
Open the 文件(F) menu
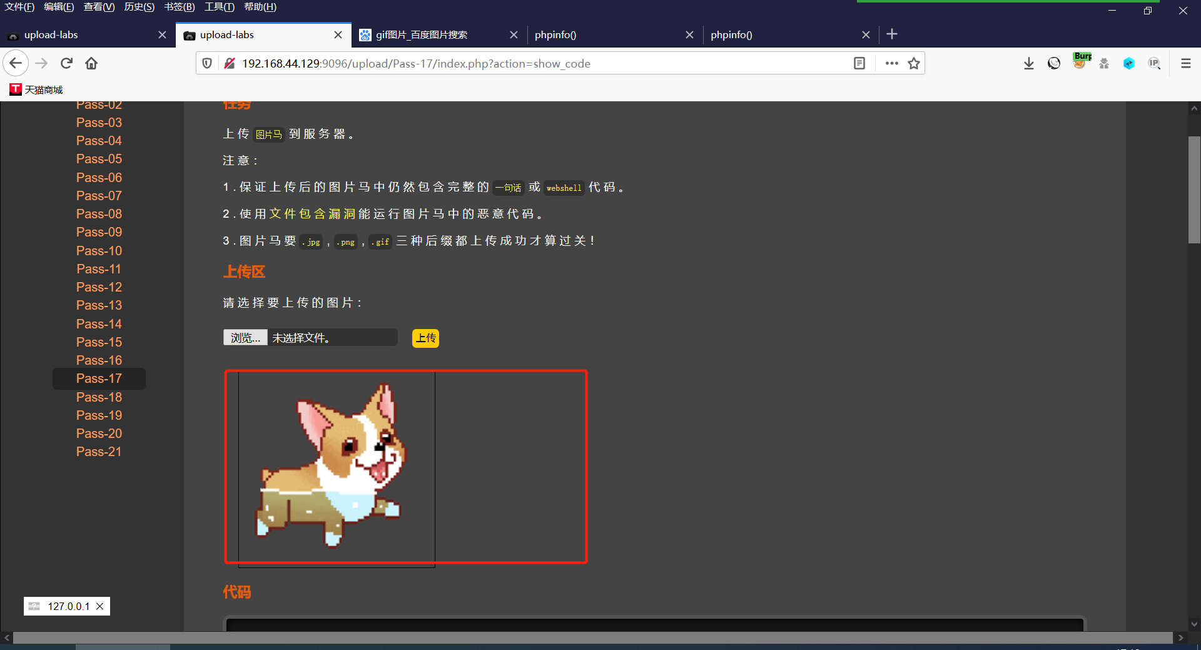[x=20, y=7]
